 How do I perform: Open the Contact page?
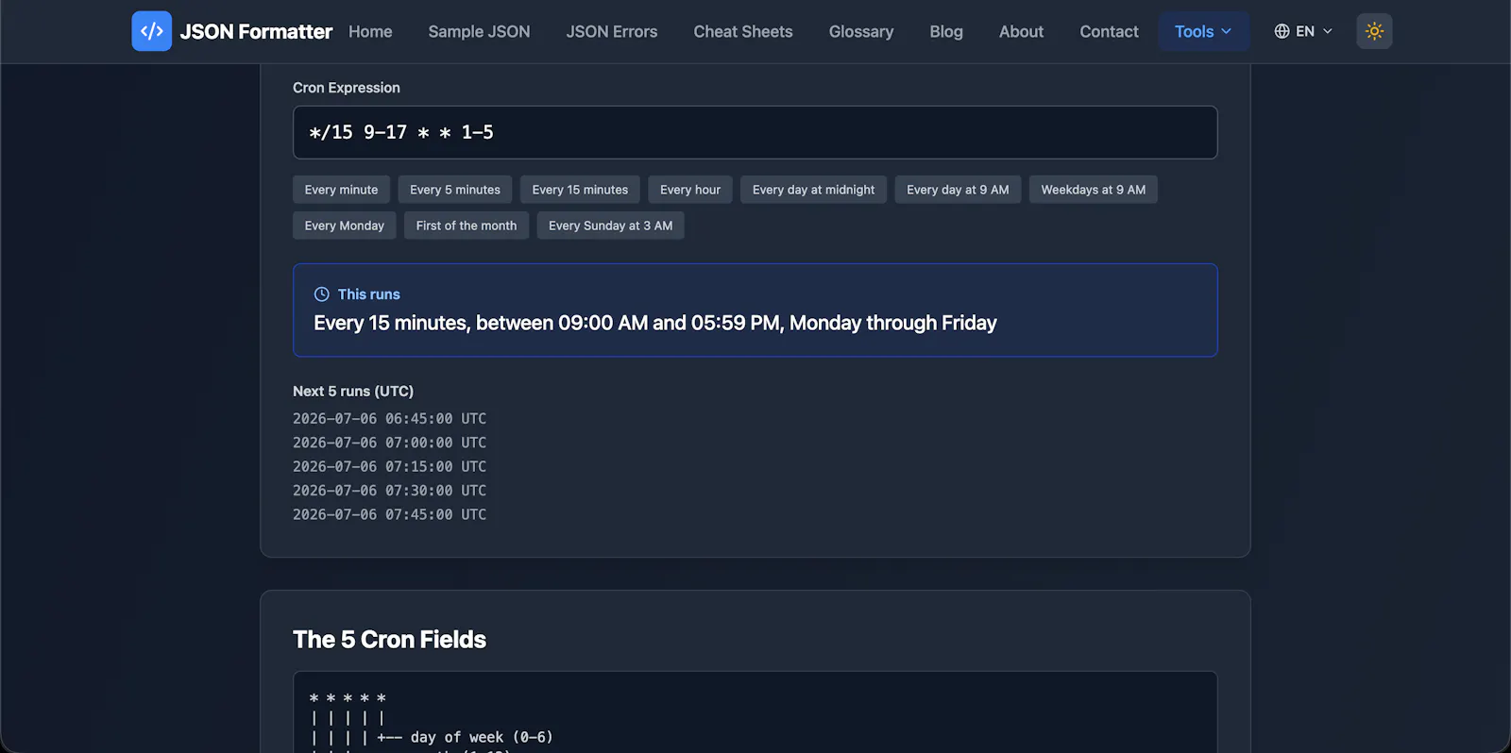pyautogui.click(x=1109, y=31)
